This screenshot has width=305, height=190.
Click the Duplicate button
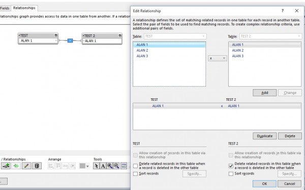coord(264,136)
